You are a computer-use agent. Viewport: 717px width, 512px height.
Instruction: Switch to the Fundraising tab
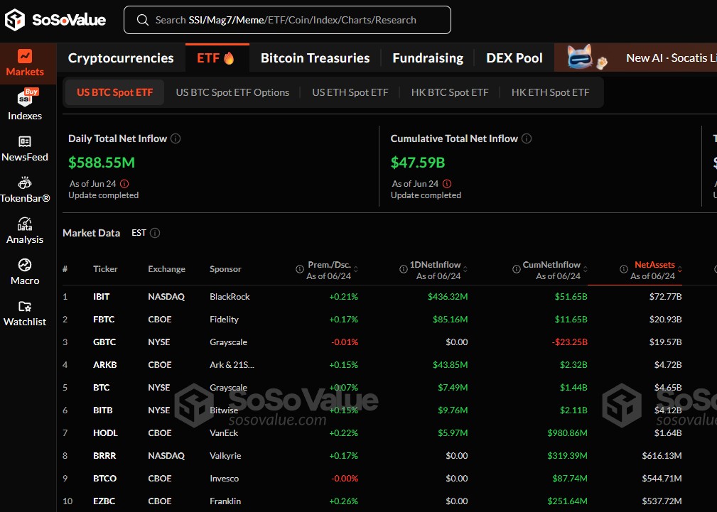428,58
